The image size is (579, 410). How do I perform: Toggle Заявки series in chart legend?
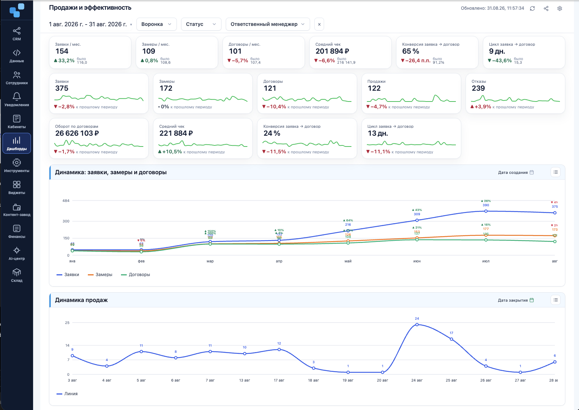coord(68,275)
